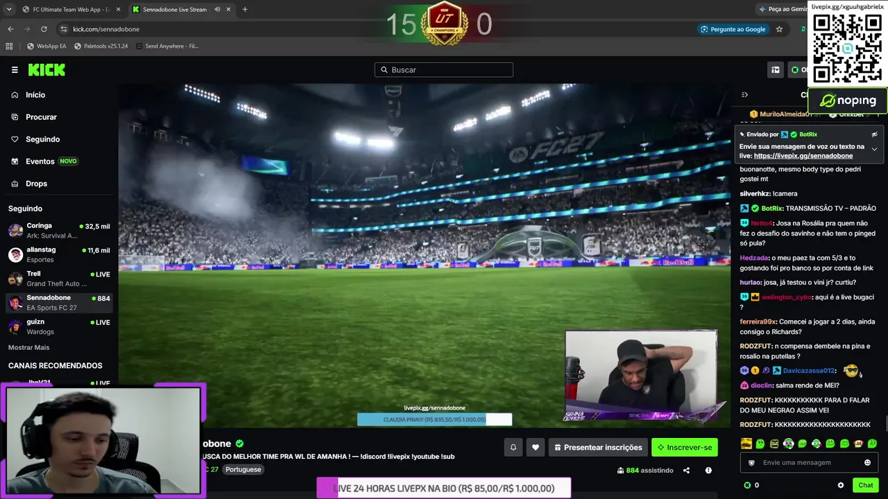
Task: Click the heart follow icon
Action: tap(536, 448)
